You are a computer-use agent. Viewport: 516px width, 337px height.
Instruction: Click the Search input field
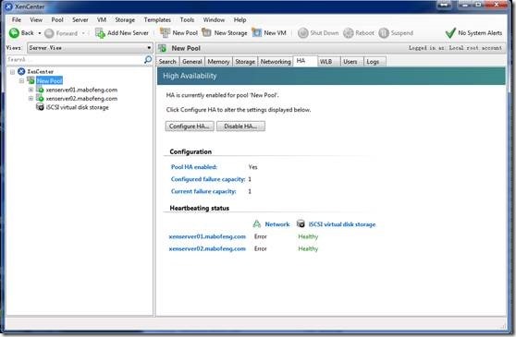click(75, 59)
